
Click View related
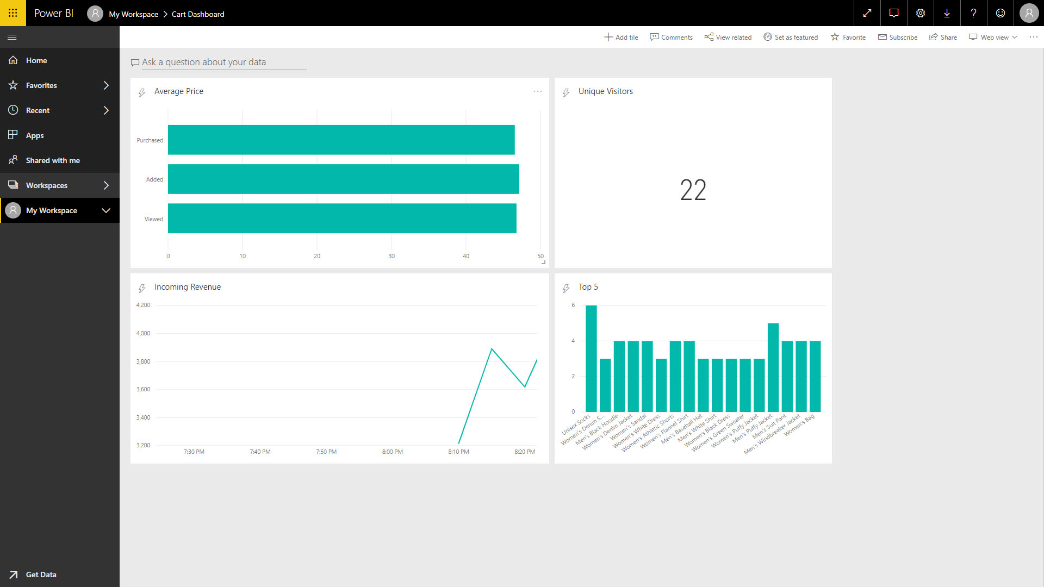tap(728, 38)
